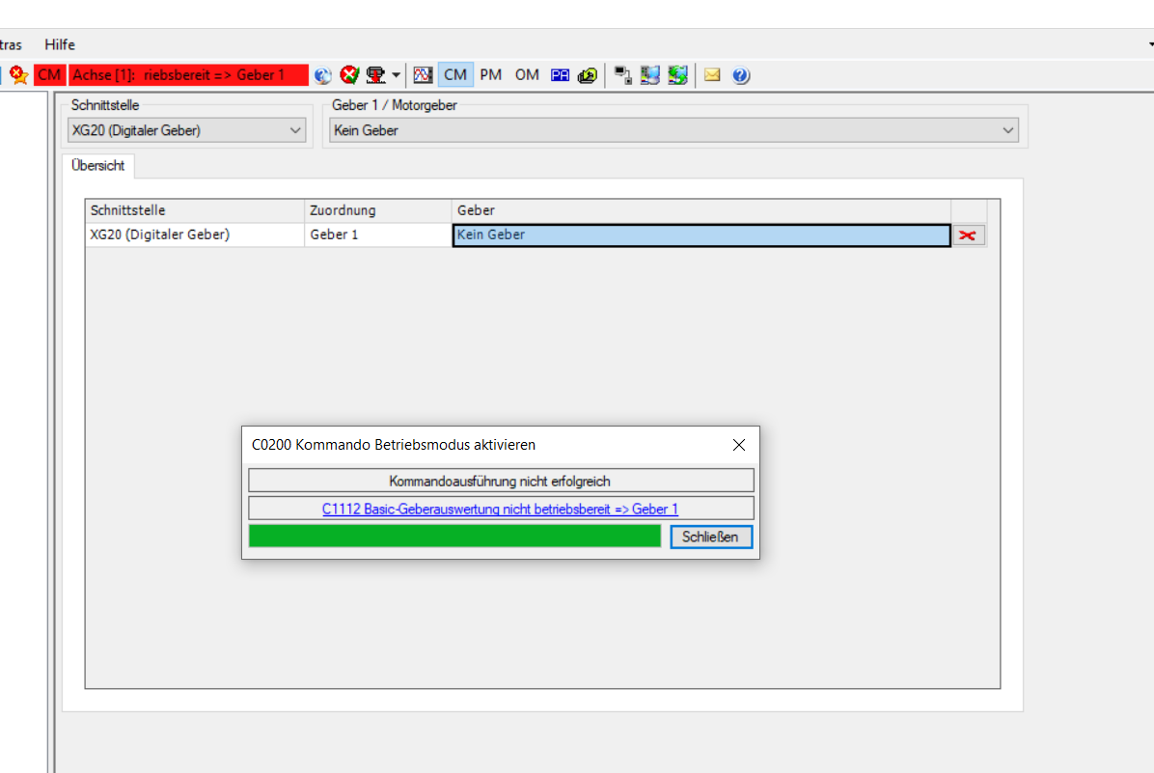
Task: Click the star error icon in toolbar
Action: coord(18,75)
